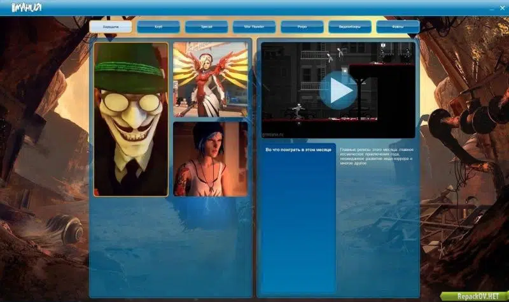The height and width of the screenshot is (302, 509).
Task: Open the Видеообзоры tab
Action: pyautogui.click(x=350, y=27)
